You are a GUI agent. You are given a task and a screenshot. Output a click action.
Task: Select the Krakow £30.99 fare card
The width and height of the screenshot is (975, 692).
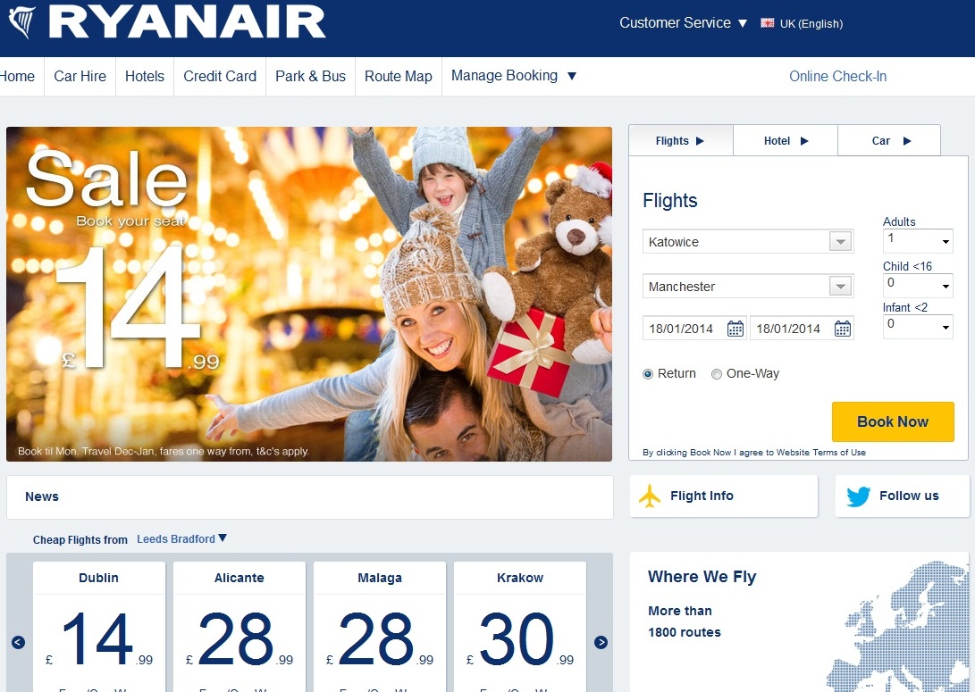[520, 627]
